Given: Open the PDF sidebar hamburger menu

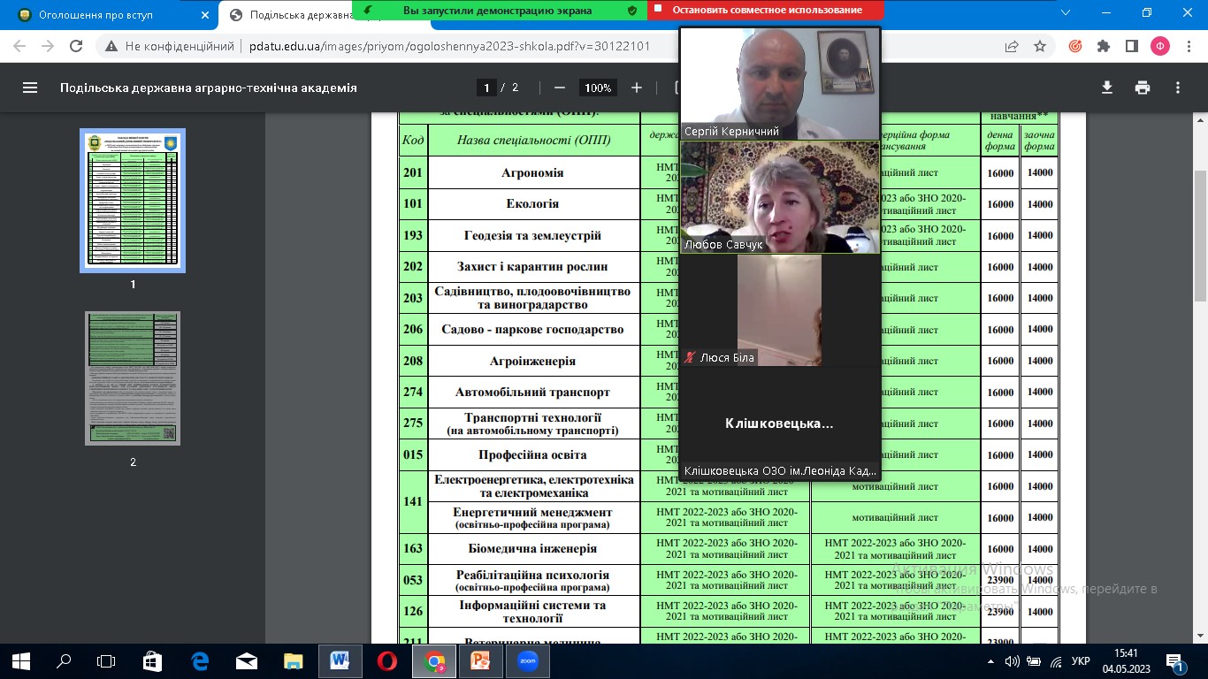Looking at the screenshot, I should (x=30, y=88).
